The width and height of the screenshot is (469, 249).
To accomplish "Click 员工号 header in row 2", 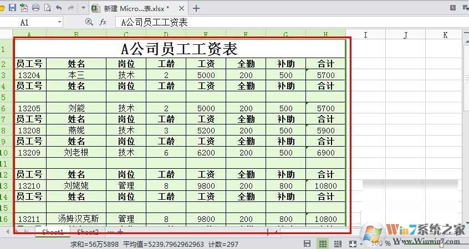I will 29,64.
